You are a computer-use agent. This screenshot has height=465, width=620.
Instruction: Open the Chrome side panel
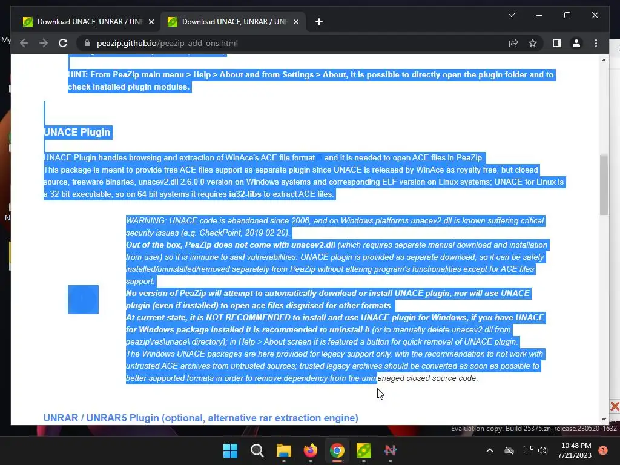coord(557,43)
